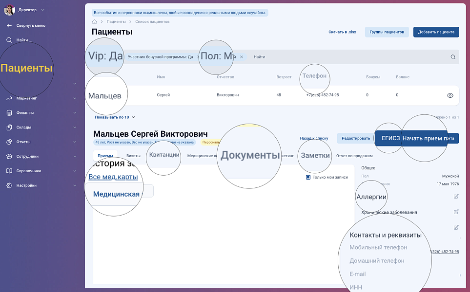470x292 pixels.
Task: Remove the Пол filter chip with X
Action: 241,57
